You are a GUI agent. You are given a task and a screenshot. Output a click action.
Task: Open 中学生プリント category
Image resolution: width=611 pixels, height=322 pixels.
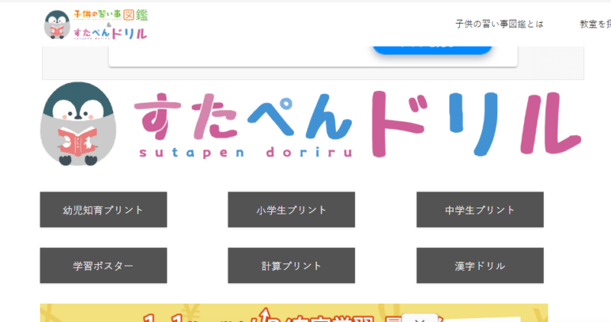[480, 210]
